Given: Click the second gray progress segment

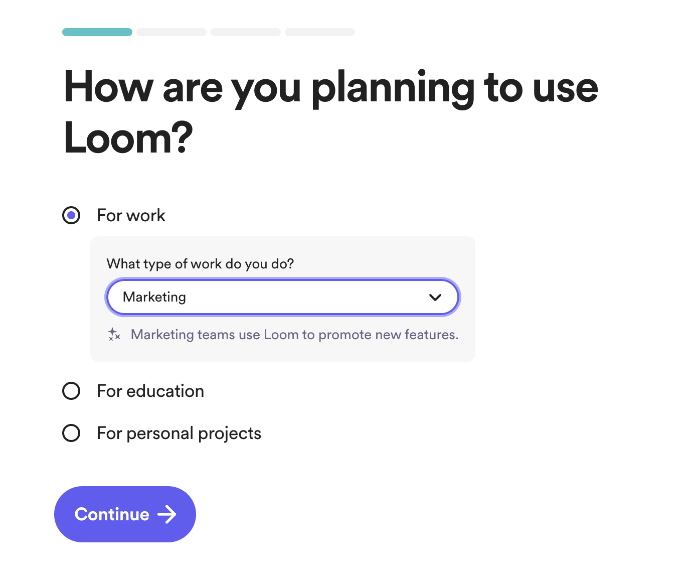Looking at the screenshot, I should point(171,32).
